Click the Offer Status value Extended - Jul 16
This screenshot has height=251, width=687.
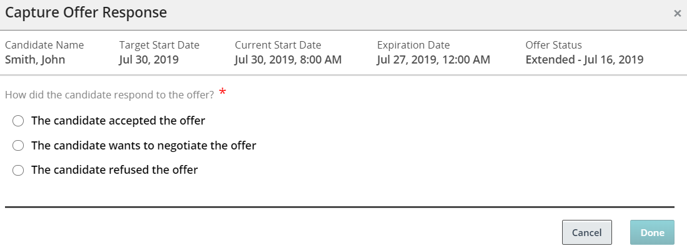pos(584,60)
